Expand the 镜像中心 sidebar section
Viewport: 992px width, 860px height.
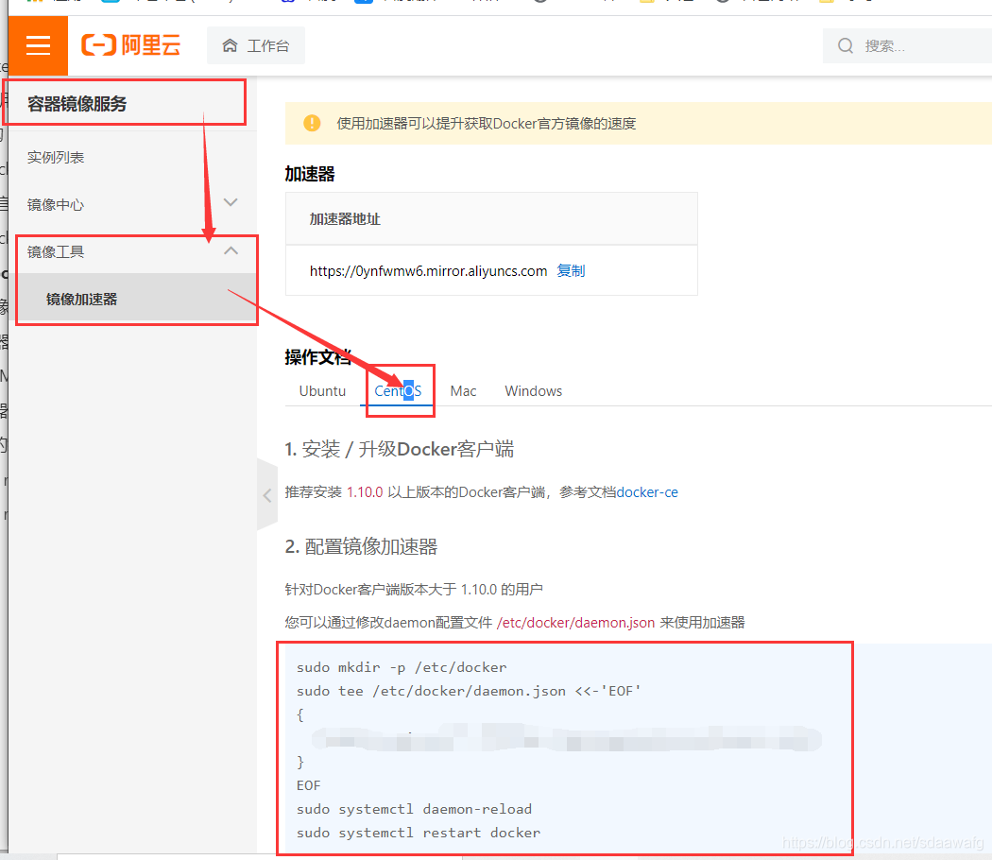(133, 204)
